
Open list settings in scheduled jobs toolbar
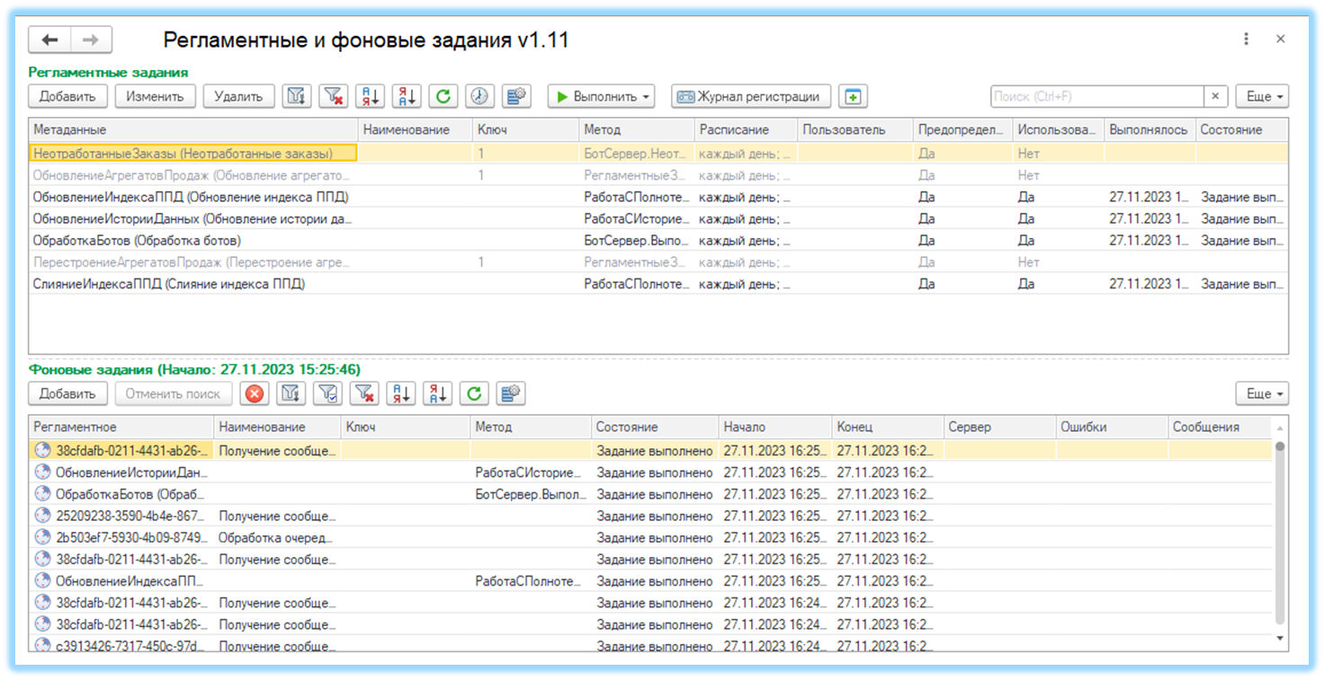coord(516,96)
